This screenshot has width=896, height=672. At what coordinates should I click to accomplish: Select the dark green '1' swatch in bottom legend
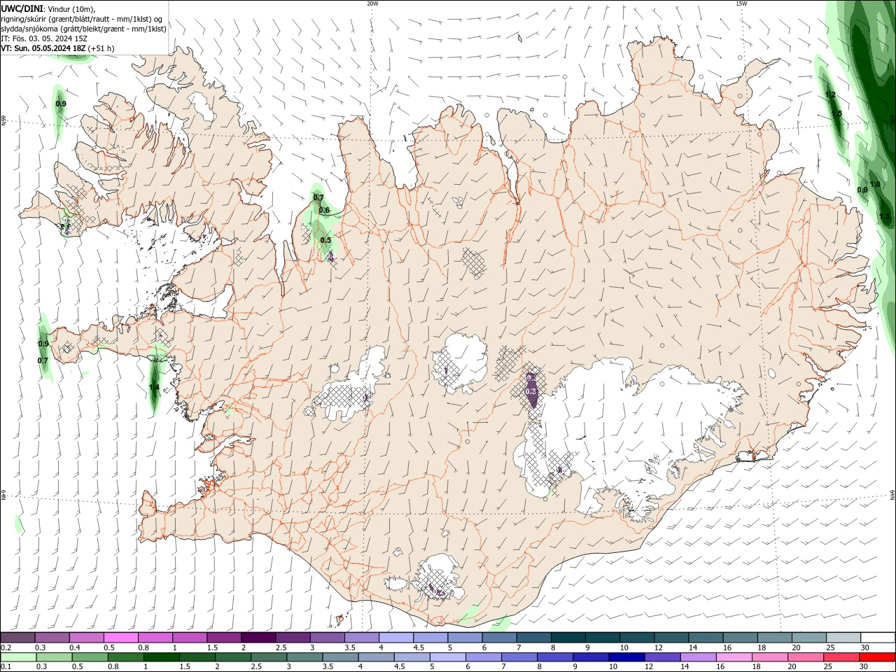pos(162,657)
